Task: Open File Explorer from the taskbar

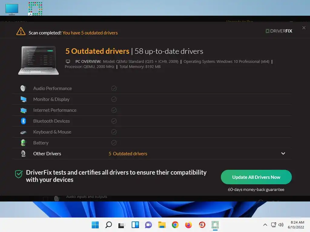Action: tap(162, 225)
